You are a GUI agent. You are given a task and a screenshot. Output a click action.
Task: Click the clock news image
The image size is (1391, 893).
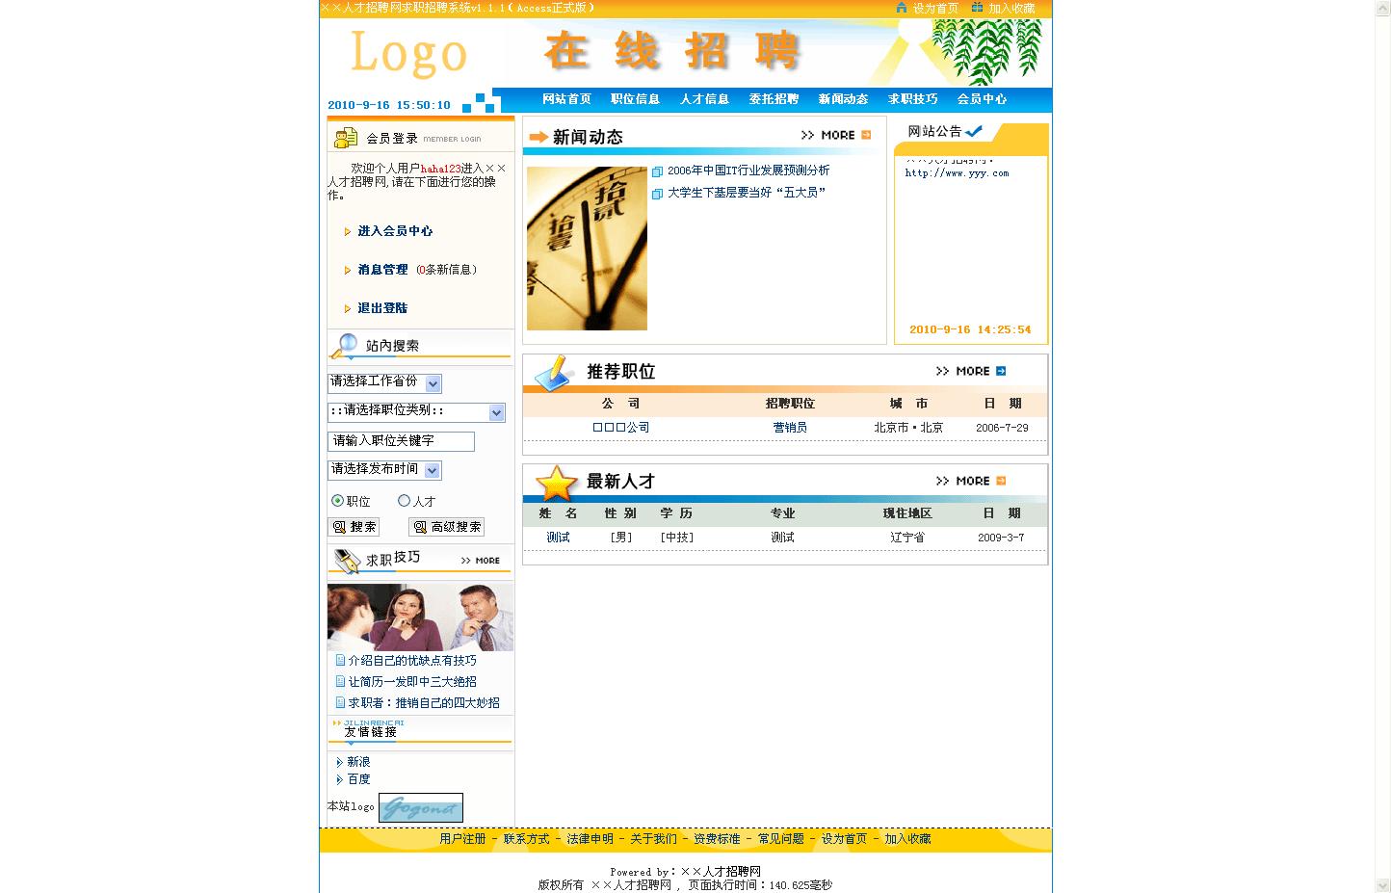click(587, 249)
